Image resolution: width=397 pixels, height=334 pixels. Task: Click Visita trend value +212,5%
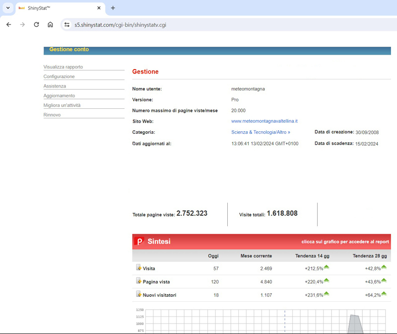(x=314, y=268)
